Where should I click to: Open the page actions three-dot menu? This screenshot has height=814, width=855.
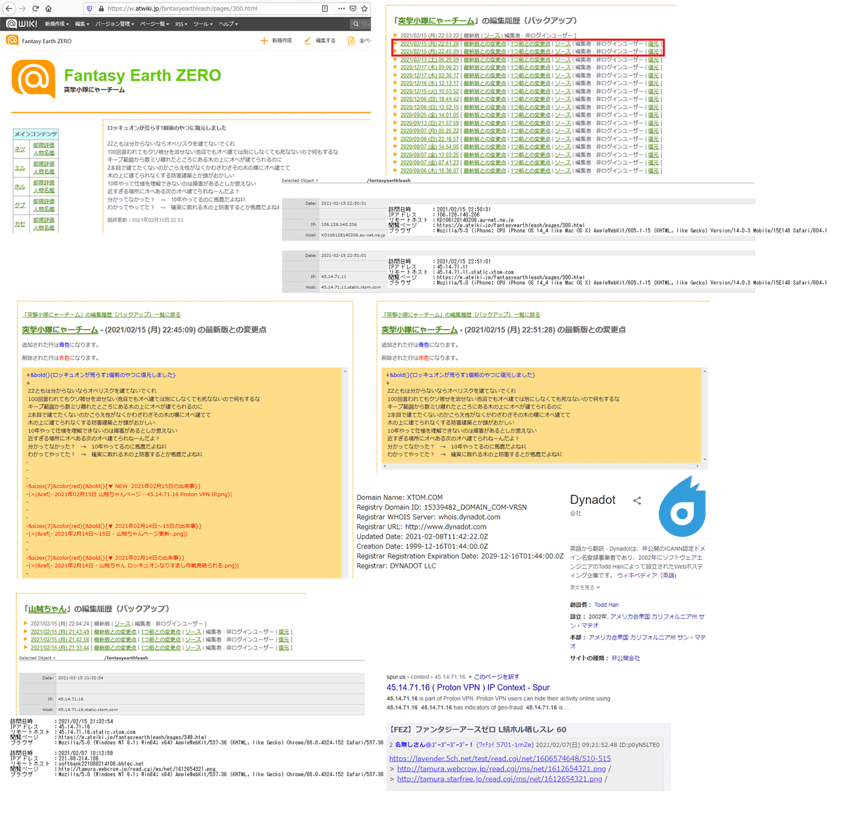(341, 9)
